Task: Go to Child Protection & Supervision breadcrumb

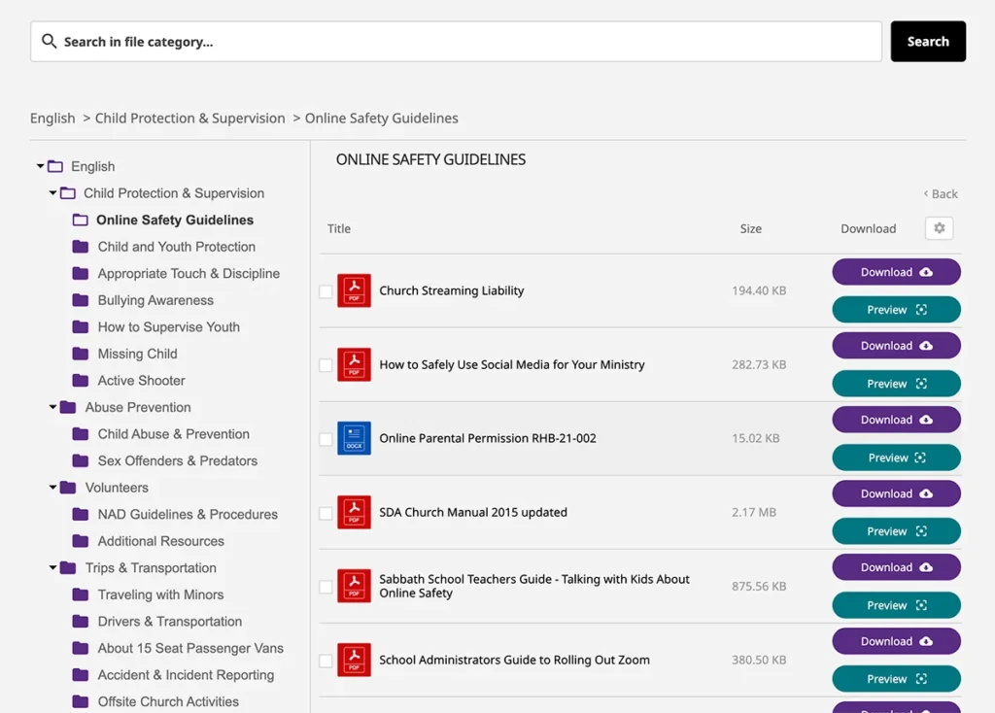Action: click(x=189, y=119)
